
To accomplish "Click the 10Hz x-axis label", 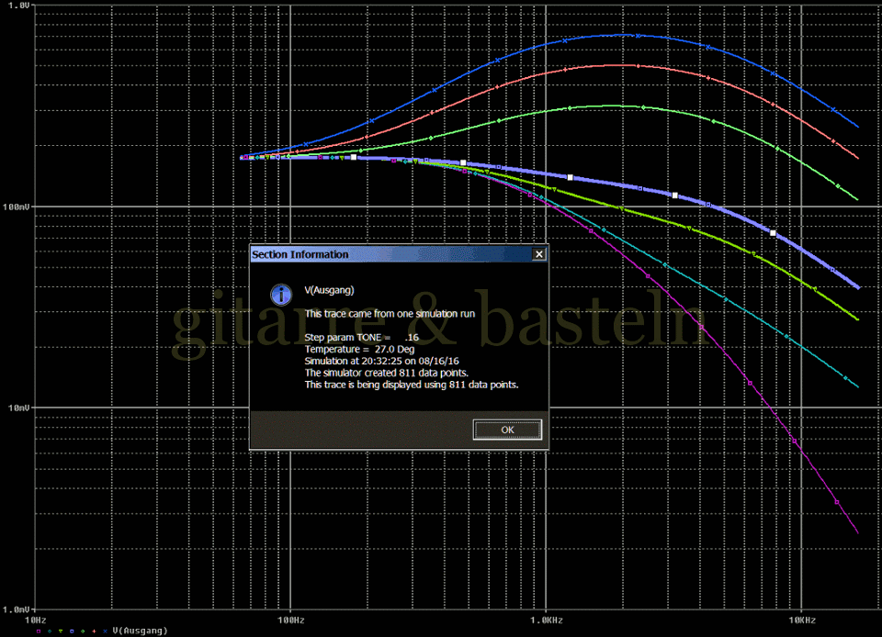I will click(36, 620).
